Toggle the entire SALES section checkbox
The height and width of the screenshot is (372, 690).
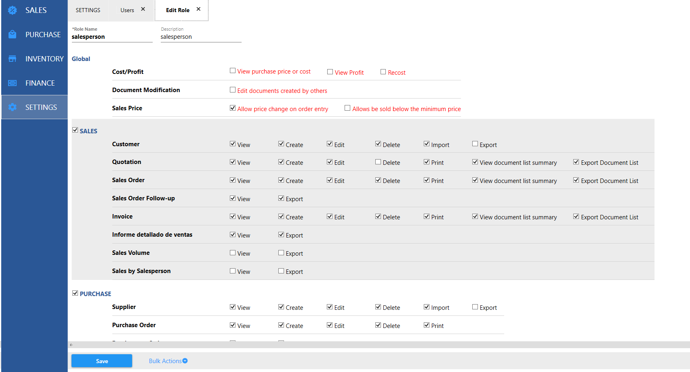click(x=75, y=130)
